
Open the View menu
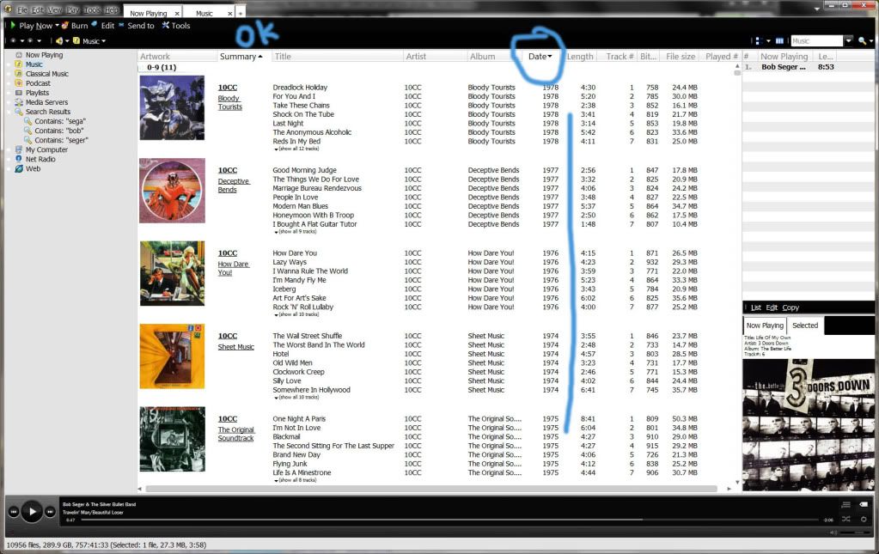[x=54, y=10]
